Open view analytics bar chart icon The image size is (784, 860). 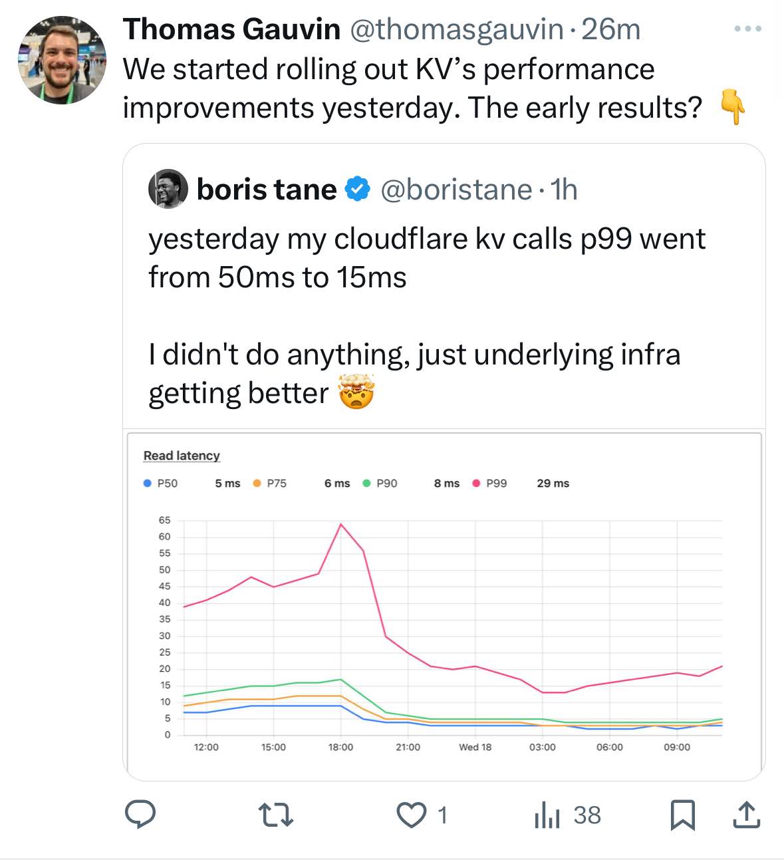click(x=548, y=815)
